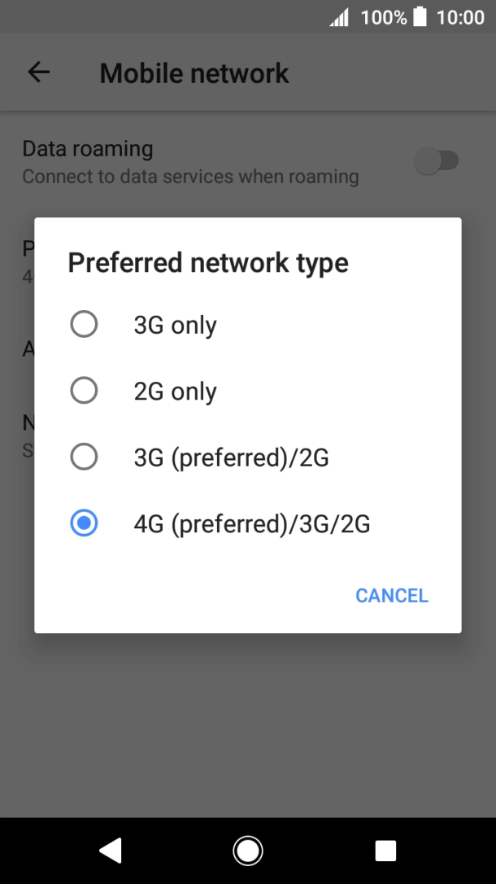Tap the Preferred network type dialog title
Screen dimensions: 496x884
[208, 262]
